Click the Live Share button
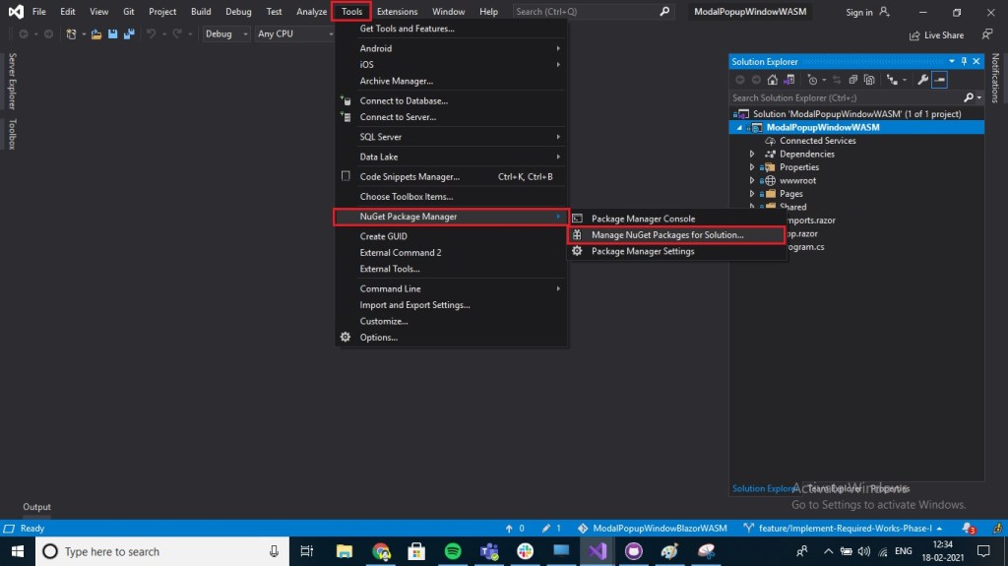Viewport: 1008px width, 566px height. (936, 35)
